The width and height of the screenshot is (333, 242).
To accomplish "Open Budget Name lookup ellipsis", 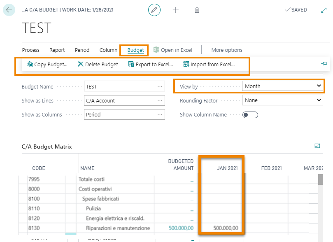I will 160,87.
